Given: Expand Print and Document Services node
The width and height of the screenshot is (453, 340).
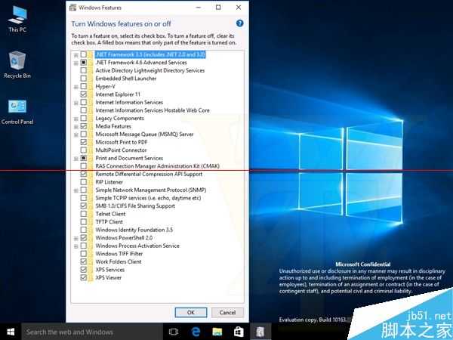Looking at the screenshot, I should click(x=75, y=159).
